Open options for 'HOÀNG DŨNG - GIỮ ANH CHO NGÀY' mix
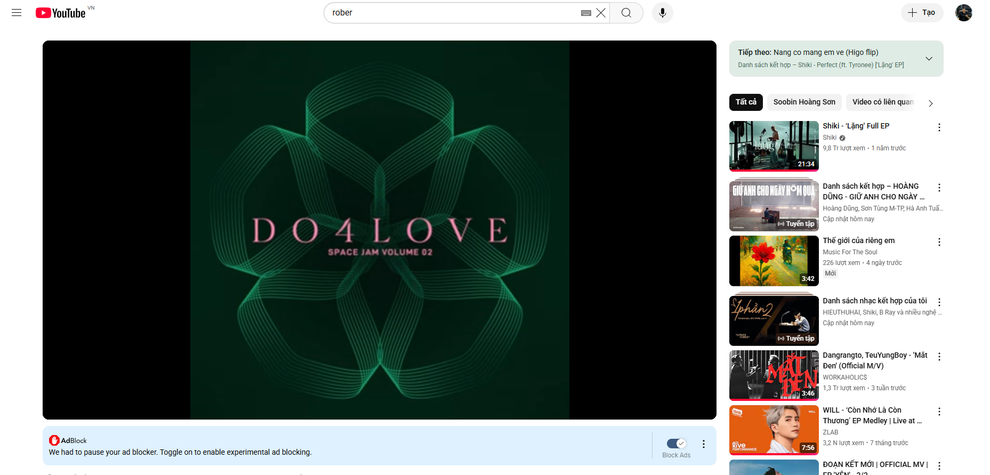Viewport: 990px width, 475px height. pyautogui.click(x=939, y=188)
